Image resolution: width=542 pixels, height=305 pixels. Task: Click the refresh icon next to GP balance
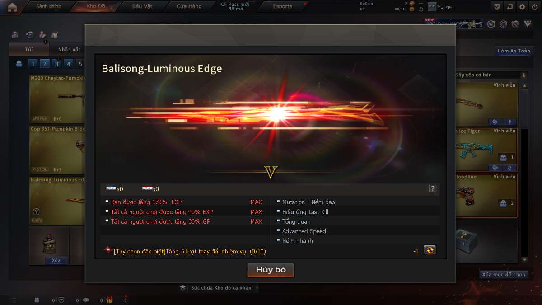click(421, 9)
